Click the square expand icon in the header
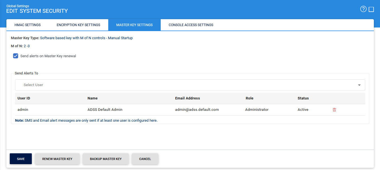Viewport: 380px width, 170px height. 371,9
